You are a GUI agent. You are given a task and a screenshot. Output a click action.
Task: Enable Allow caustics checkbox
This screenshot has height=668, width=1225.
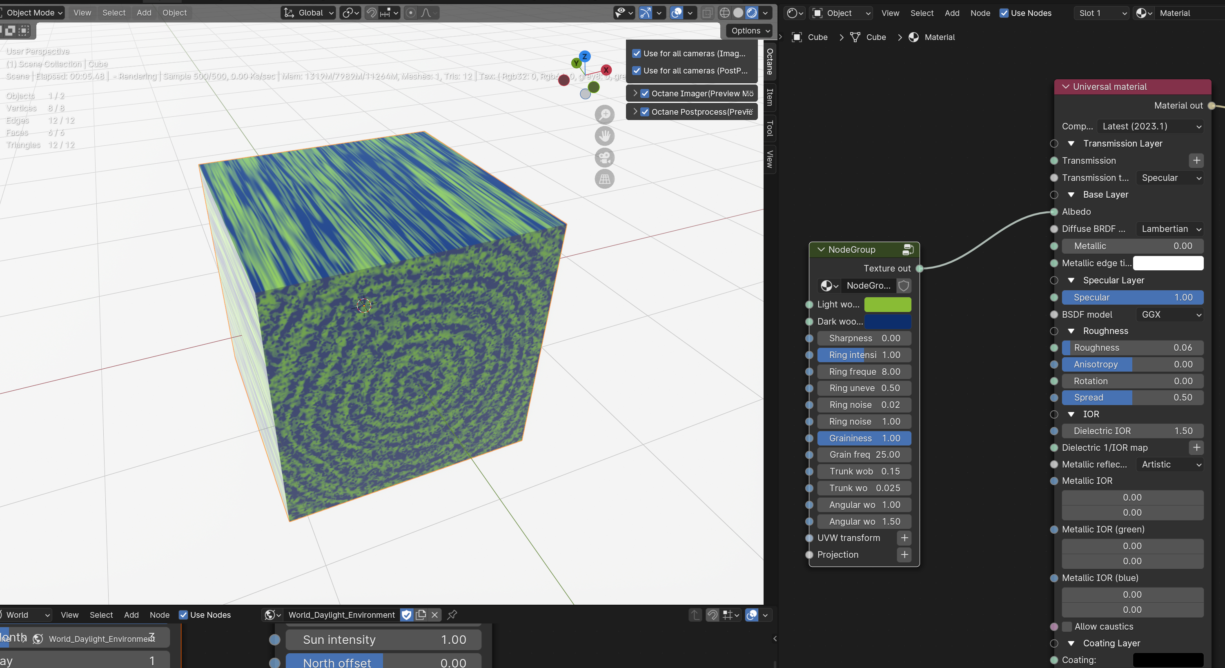coord(1067,627)
